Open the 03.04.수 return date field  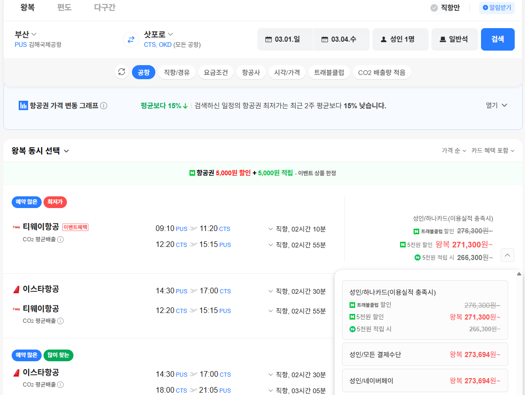tap(342, 39)
